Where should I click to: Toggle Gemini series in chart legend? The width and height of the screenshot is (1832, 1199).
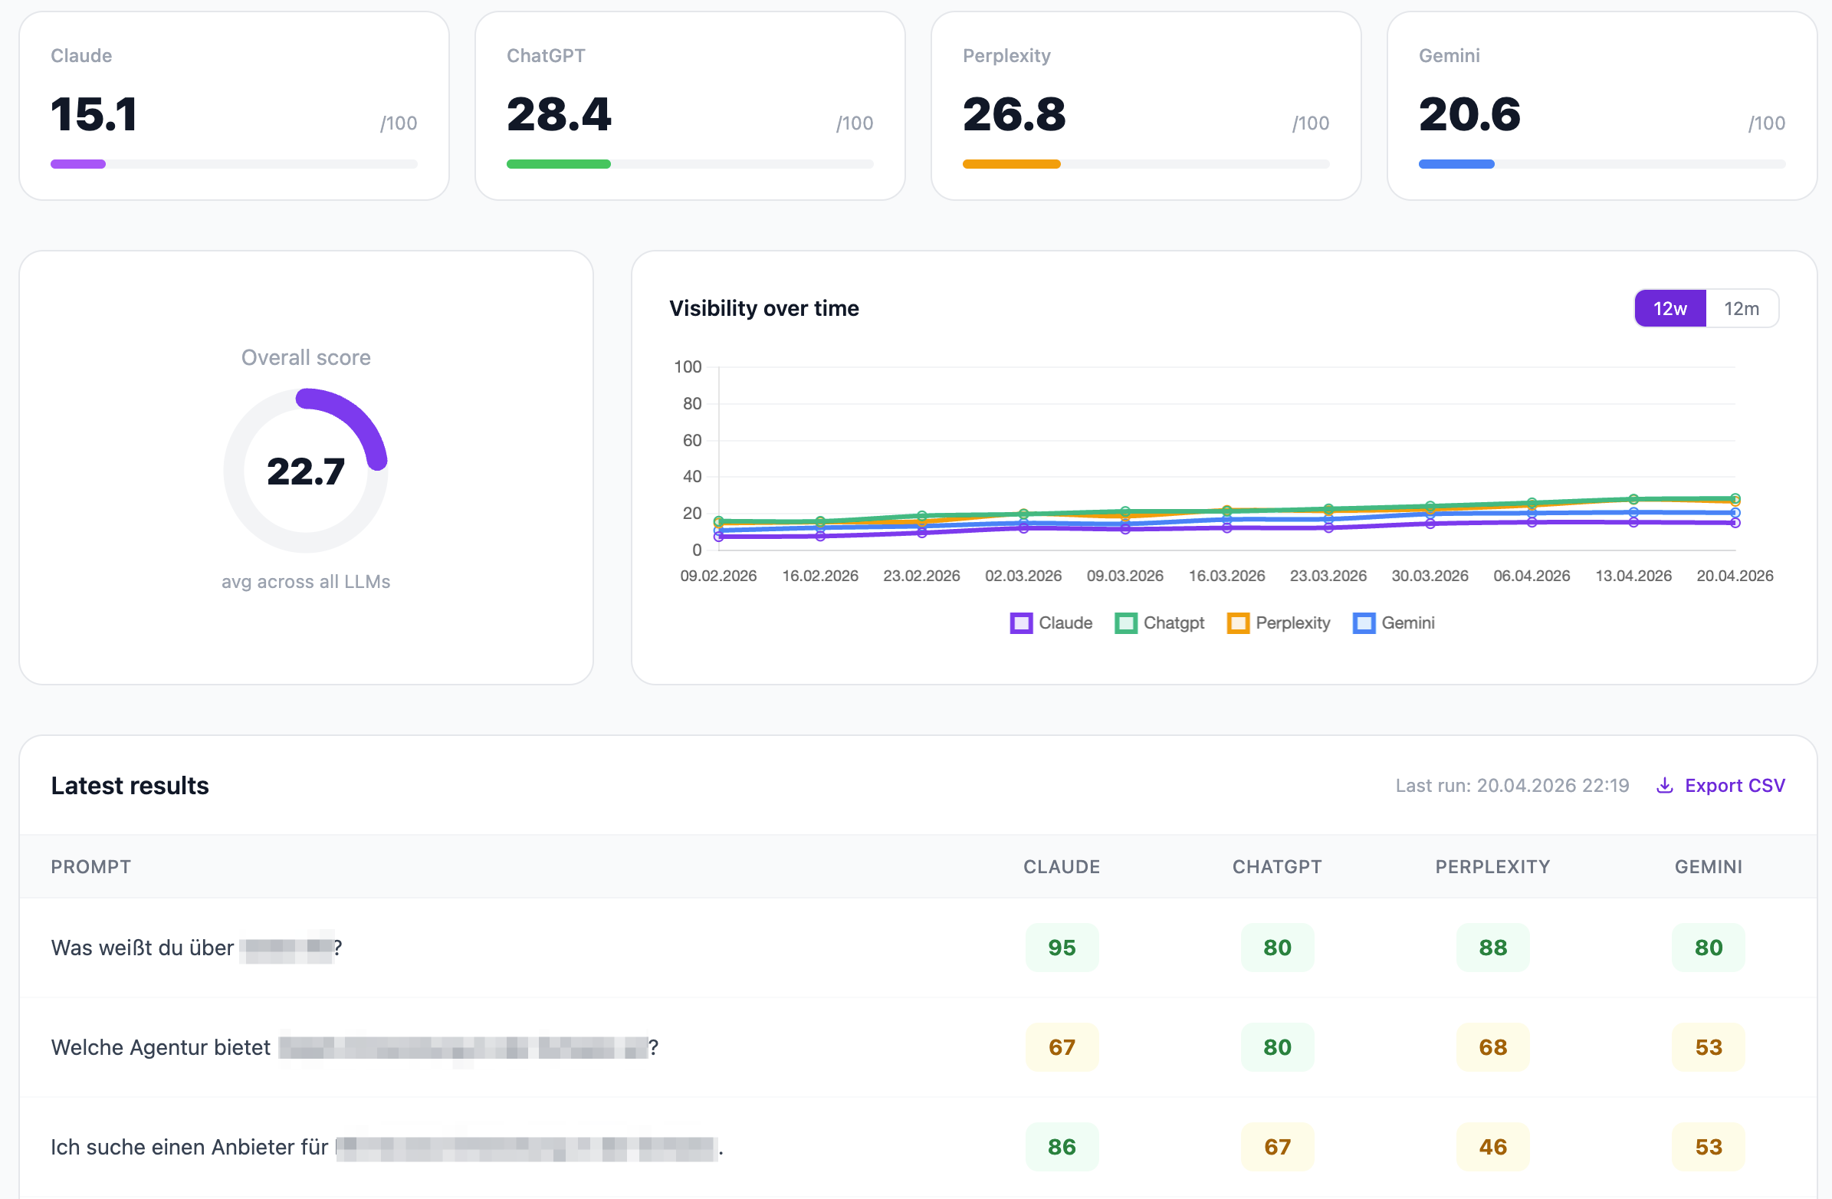(1394, 623)
